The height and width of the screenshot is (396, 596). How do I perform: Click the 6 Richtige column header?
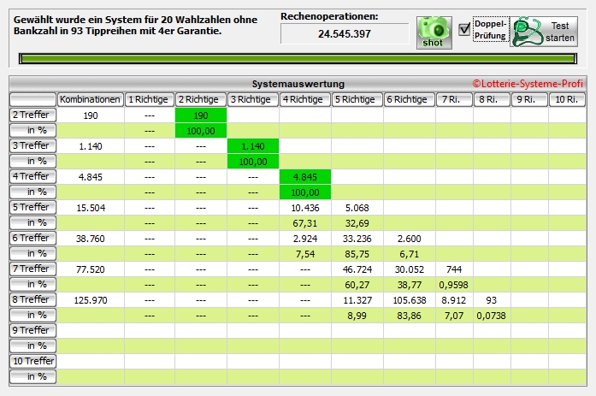(409, 99)
